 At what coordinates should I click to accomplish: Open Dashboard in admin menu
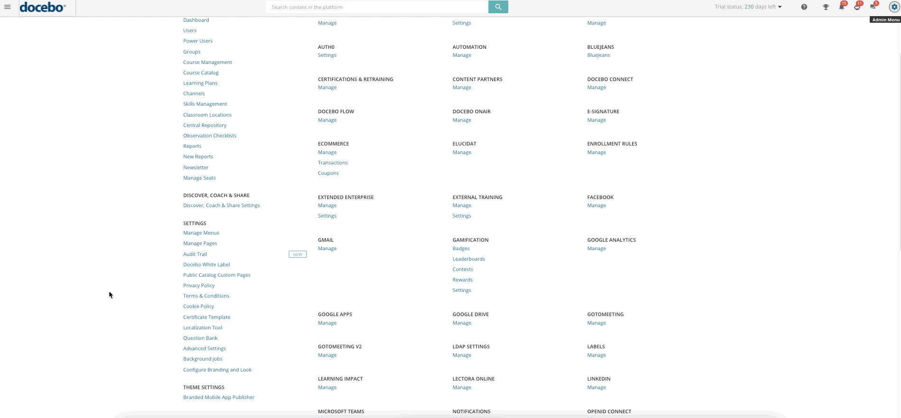[x=196, y=20]
